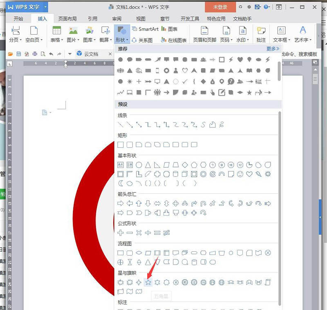
Task: Click the SmartArt button
Action: 145,29
